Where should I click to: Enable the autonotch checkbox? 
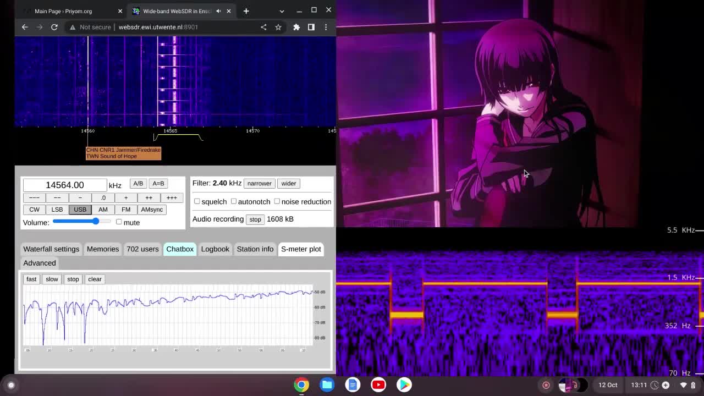pyautogui.click(x=234, y=201)
